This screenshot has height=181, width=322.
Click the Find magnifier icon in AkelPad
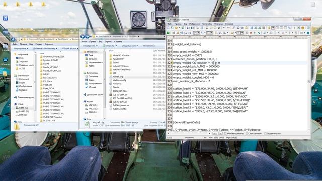pos(234,28)
